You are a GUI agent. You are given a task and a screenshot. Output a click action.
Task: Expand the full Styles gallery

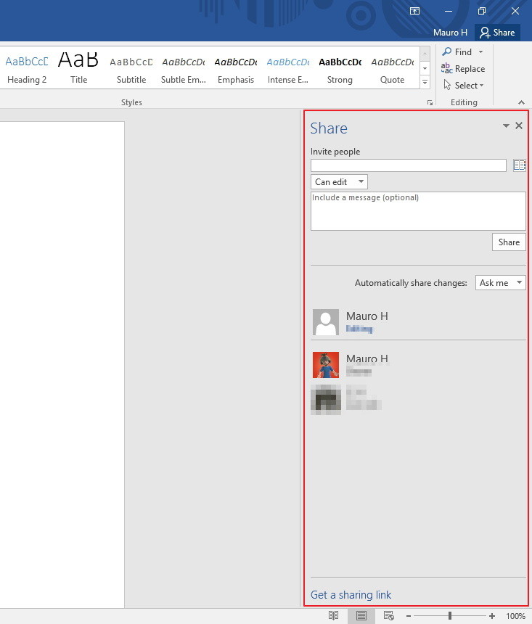click(425, 82)
